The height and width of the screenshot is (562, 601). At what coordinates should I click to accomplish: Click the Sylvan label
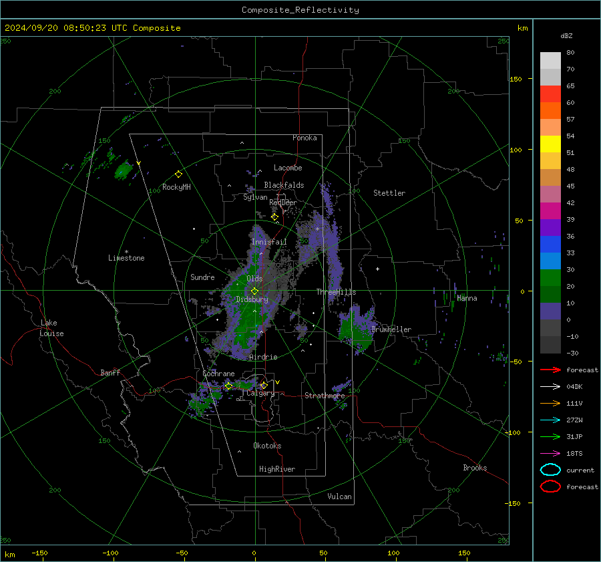pyautogui.click(x=255, y=197)
